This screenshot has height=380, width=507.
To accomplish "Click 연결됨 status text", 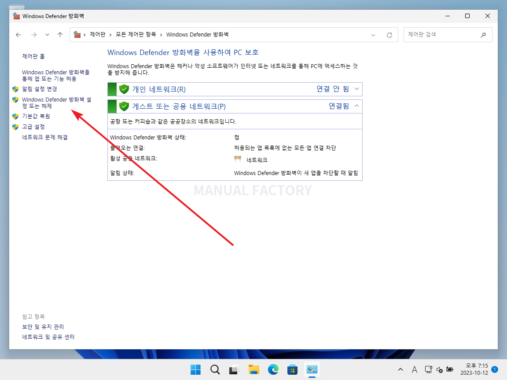I will click(x=339, y=106).
